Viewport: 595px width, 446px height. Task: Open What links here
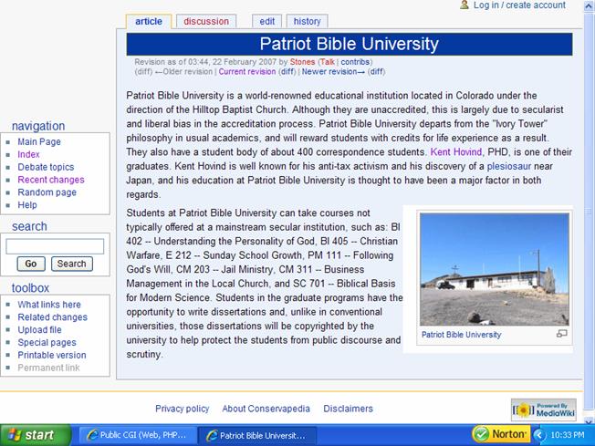[49, 305]
